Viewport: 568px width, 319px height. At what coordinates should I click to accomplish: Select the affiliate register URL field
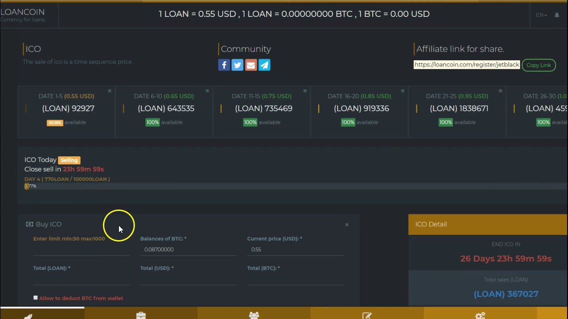pos(466,65)
